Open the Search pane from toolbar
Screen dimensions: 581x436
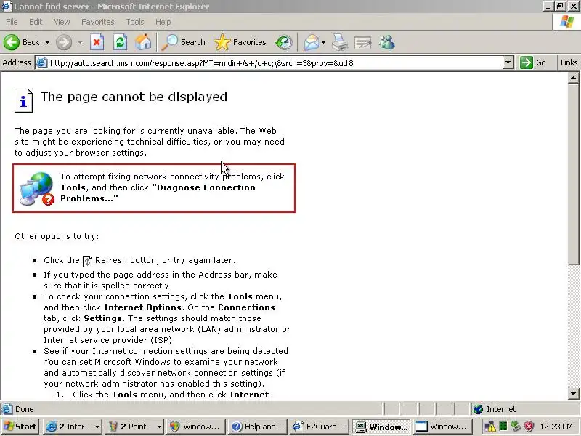coord(184,42)
